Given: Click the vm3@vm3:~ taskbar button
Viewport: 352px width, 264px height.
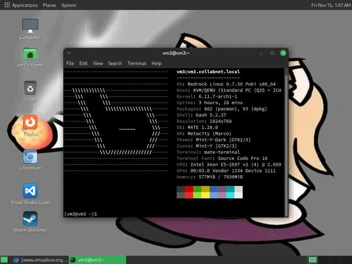Looking at the screenshot, I should [x=97, y=260].
